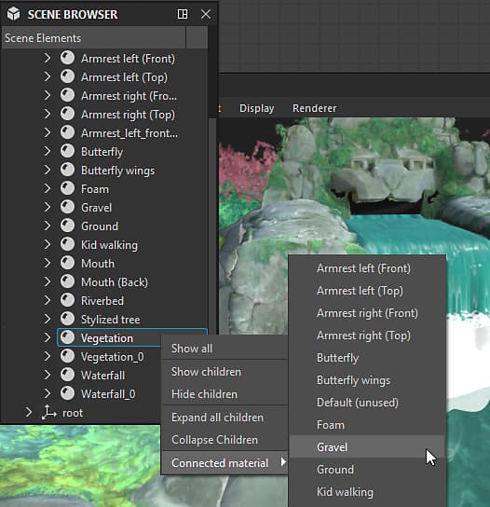Pick Ground in the Connected material submenu
This screenshot has height=507, width=490.
[367, 470]
